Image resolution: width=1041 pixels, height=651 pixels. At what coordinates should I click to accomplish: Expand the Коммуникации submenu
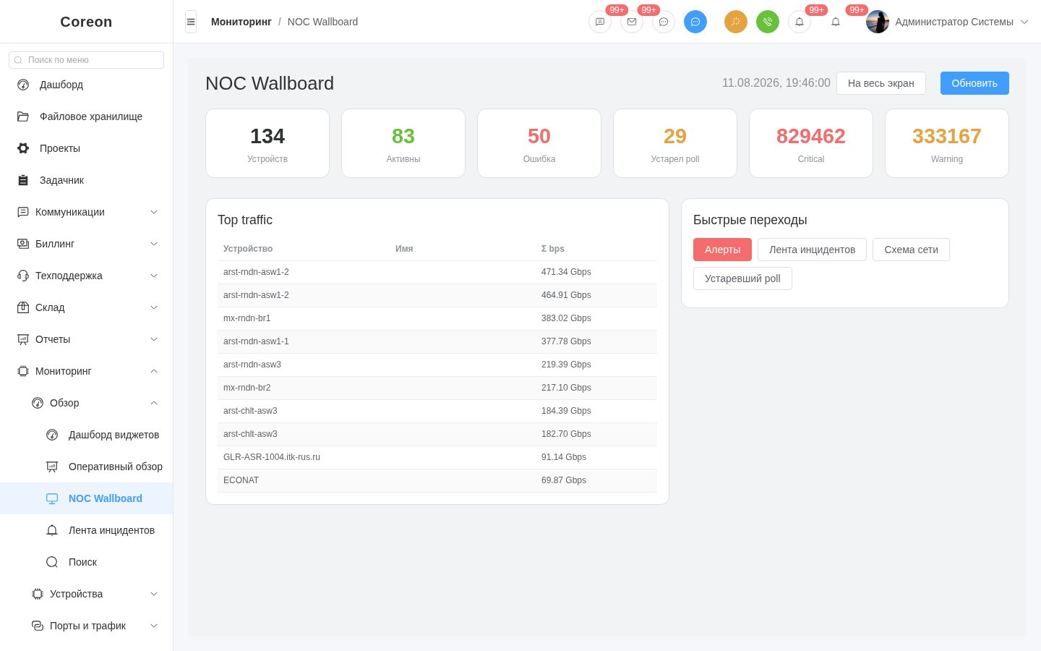point(87,212)
